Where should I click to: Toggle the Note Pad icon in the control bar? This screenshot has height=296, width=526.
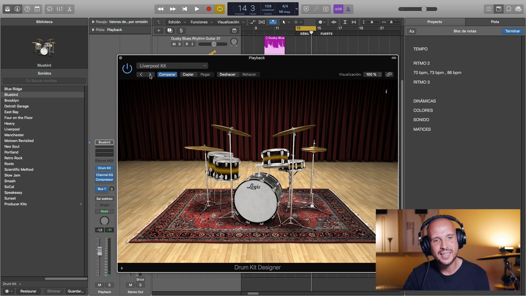point(499,9)
